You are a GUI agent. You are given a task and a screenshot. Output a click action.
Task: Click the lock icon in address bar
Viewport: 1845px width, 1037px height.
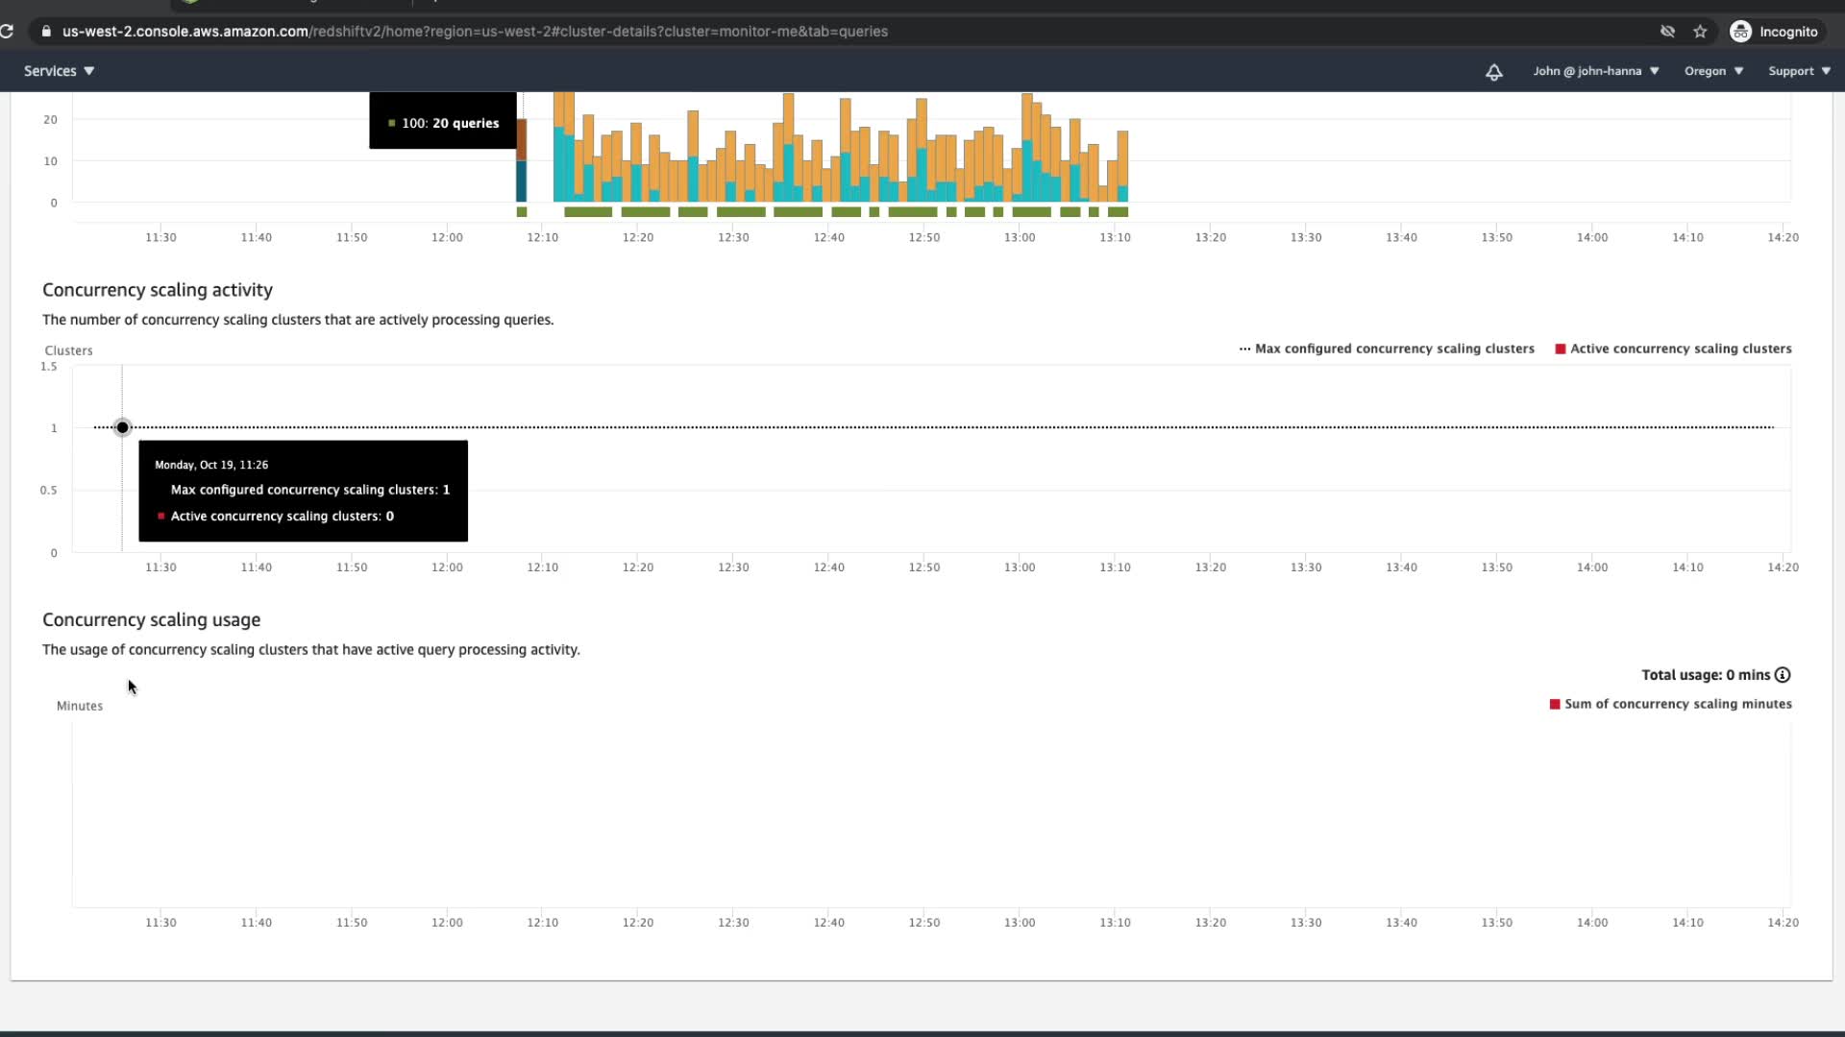pos(45,32)
